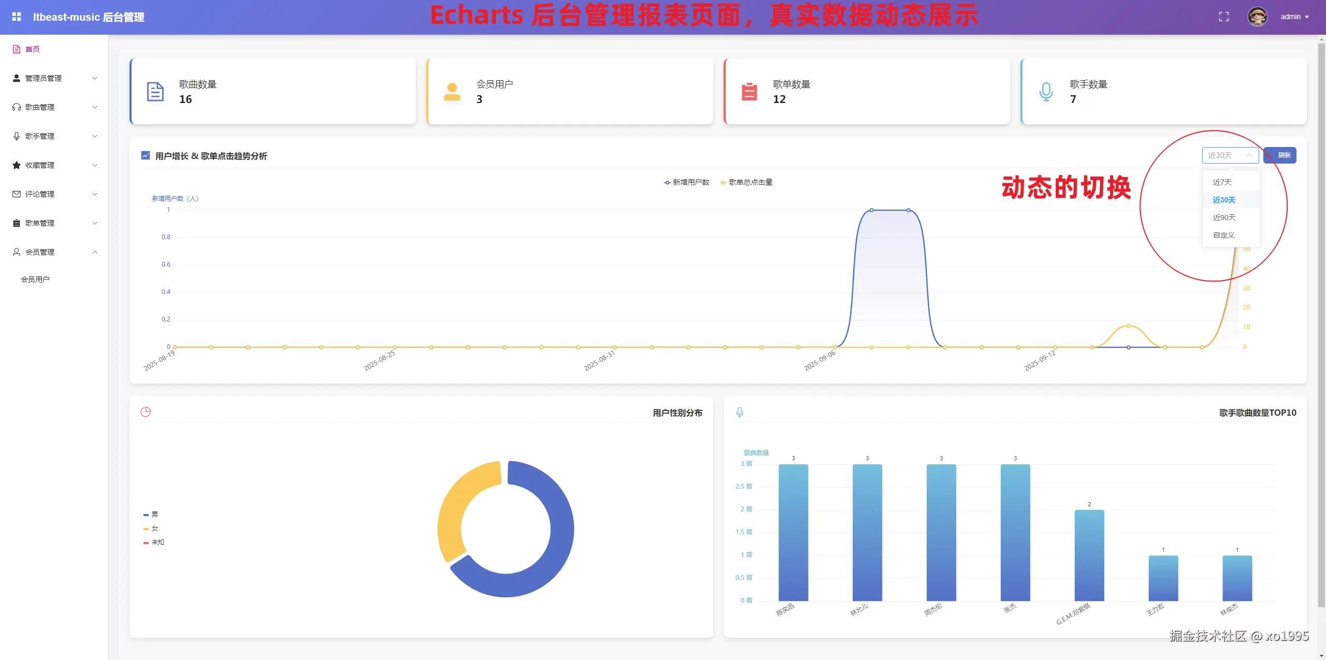This screenshot has width=1326, height=660.
Task: Click the 陈奕迅 bar in TOP10 chart
Action: pyautogui.click(x=793, y=532)
